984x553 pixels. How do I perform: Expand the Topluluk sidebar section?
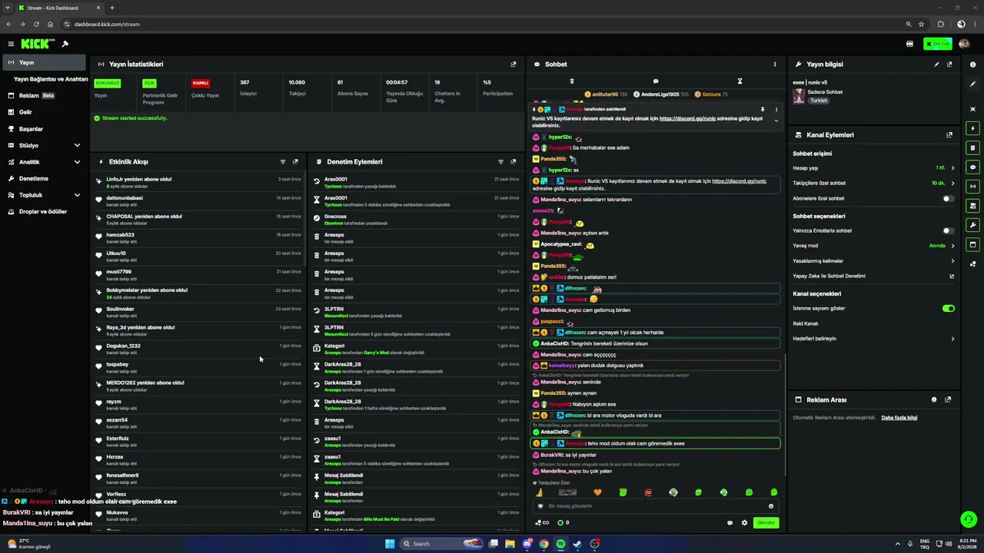[77, 195]
